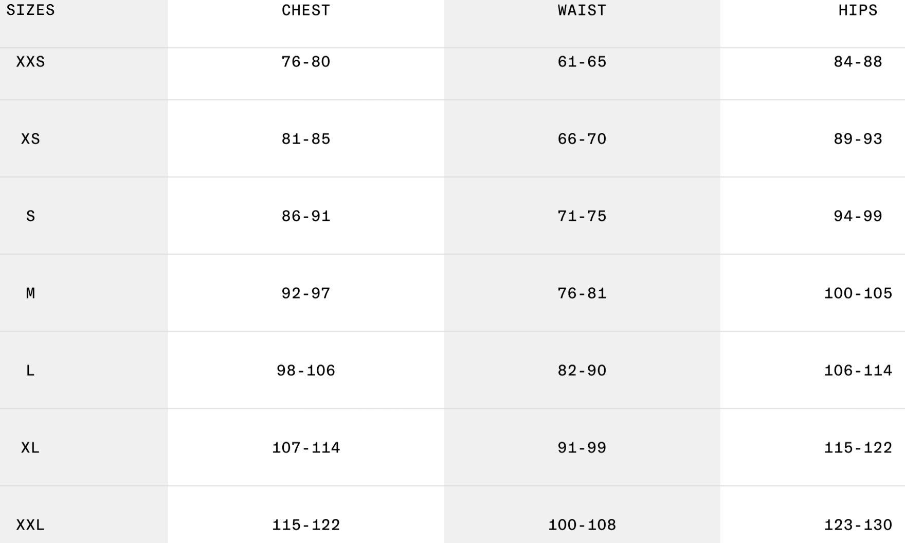Select waist value 66-70
The width and height of the screenshot is (905, 543).
(582, 139)
